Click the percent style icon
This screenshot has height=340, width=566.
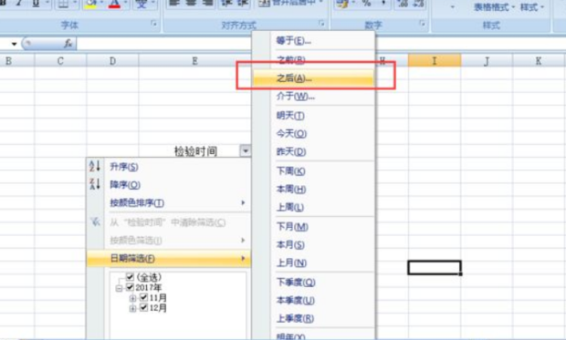tap(367, 4)
